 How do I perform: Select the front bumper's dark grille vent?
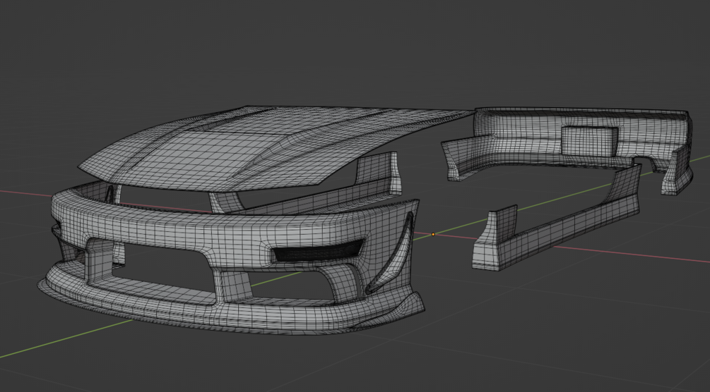pos(317,251)
